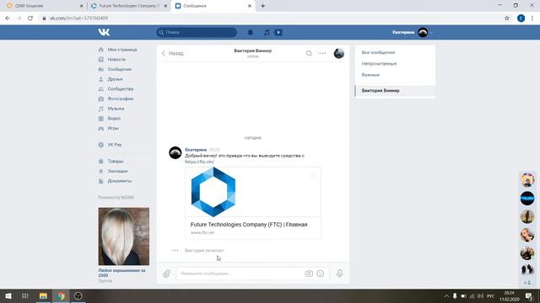Click the VK search field
Viewport: 540px width, 303px height.
click(x=197, y=32)
